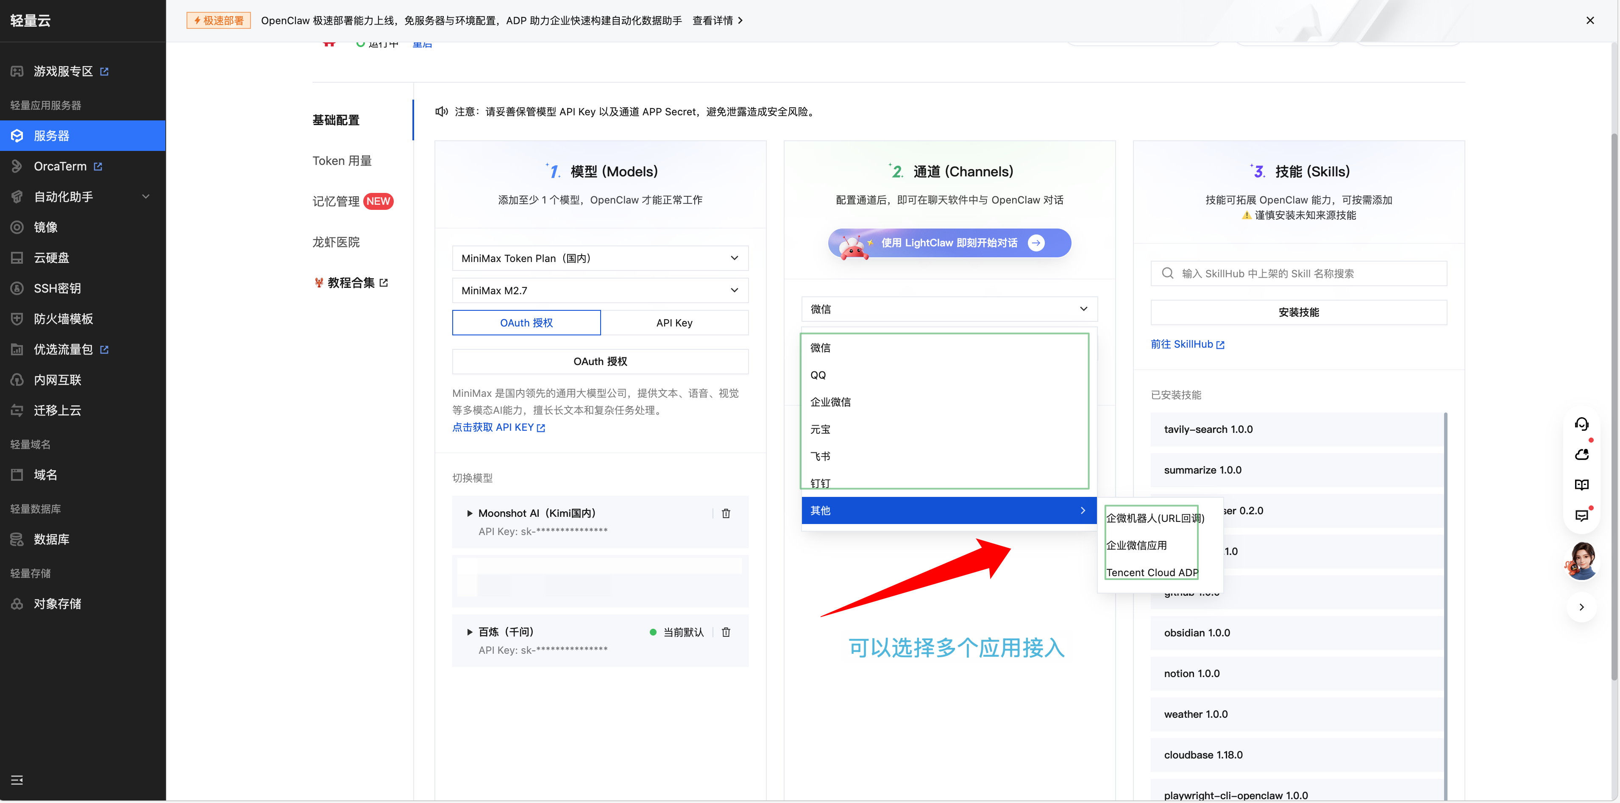Open the MiniMax M2.7 model dropdown

coord(600,290)
